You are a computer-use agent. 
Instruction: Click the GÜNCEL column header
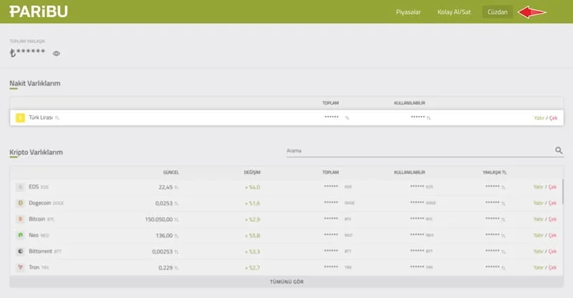pos(171,172)
